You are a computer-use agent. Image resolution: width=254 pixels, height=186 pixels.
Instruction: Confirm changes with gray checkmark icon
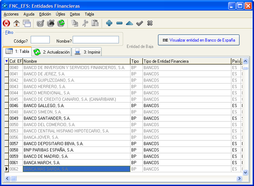pos(140,24)
